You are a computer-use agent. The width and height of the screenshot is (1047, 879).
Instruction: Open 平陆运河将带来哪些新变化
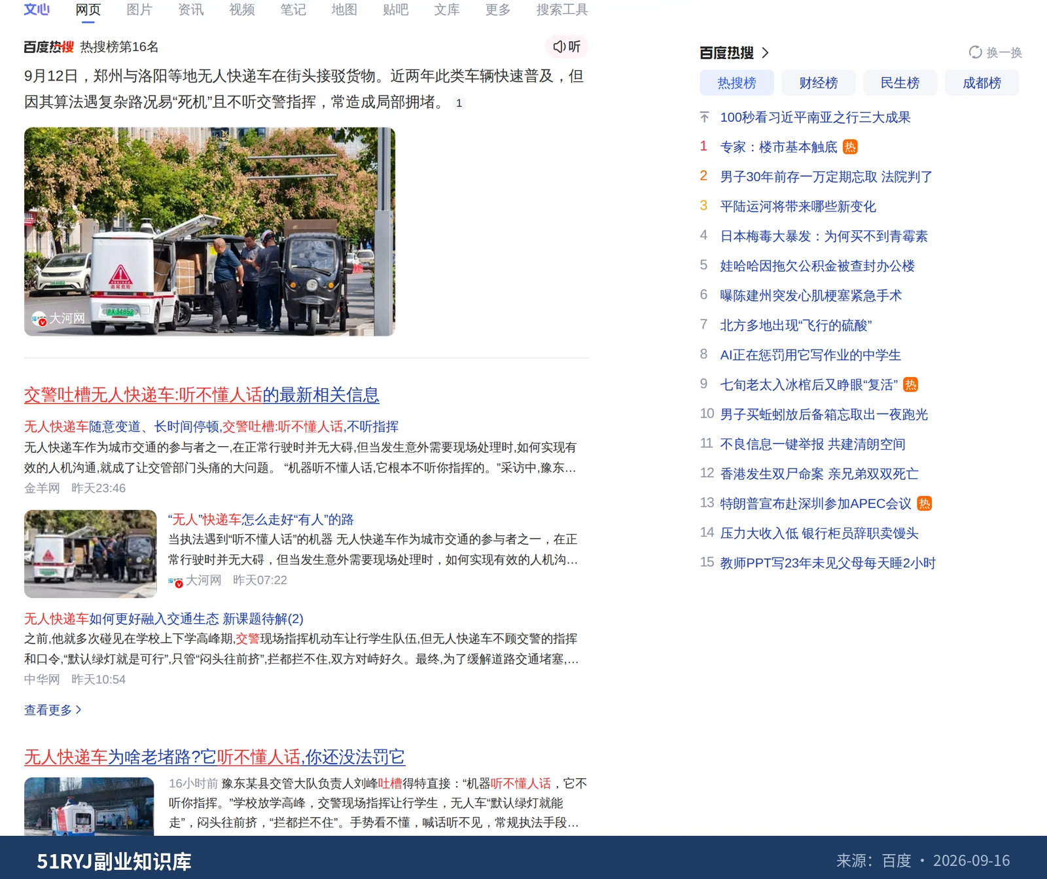[798, 206]
